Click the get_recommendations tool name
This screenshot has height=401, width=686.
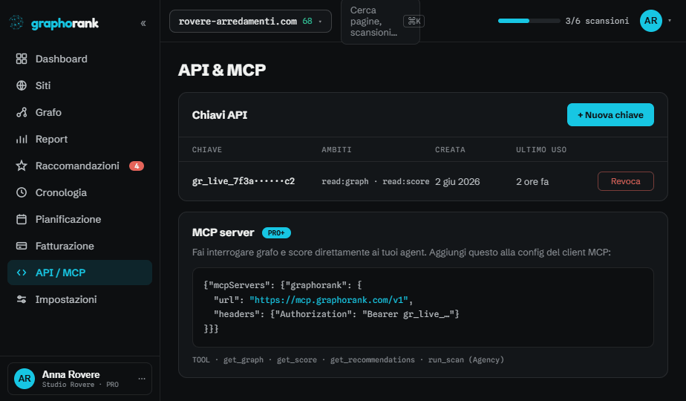coord(372,360)
